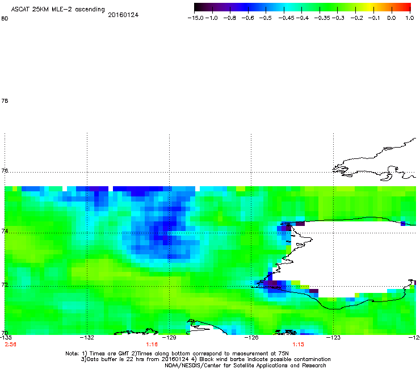Click the '-15.0' color bar label

pyautogui.click(x=196, y=18)
